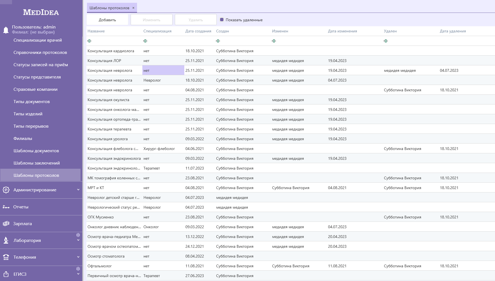Sort by Дата удаления column header

click(453, 31)
